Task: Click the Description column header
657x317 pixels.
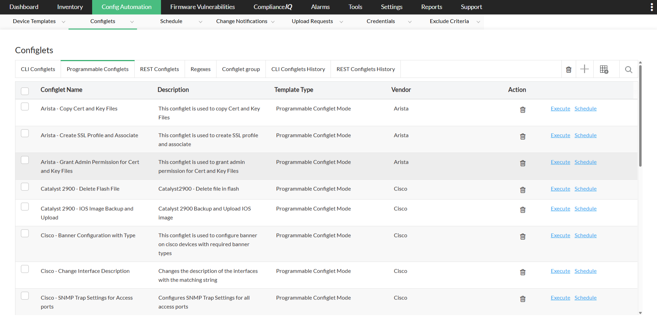Action: point(173,90)
